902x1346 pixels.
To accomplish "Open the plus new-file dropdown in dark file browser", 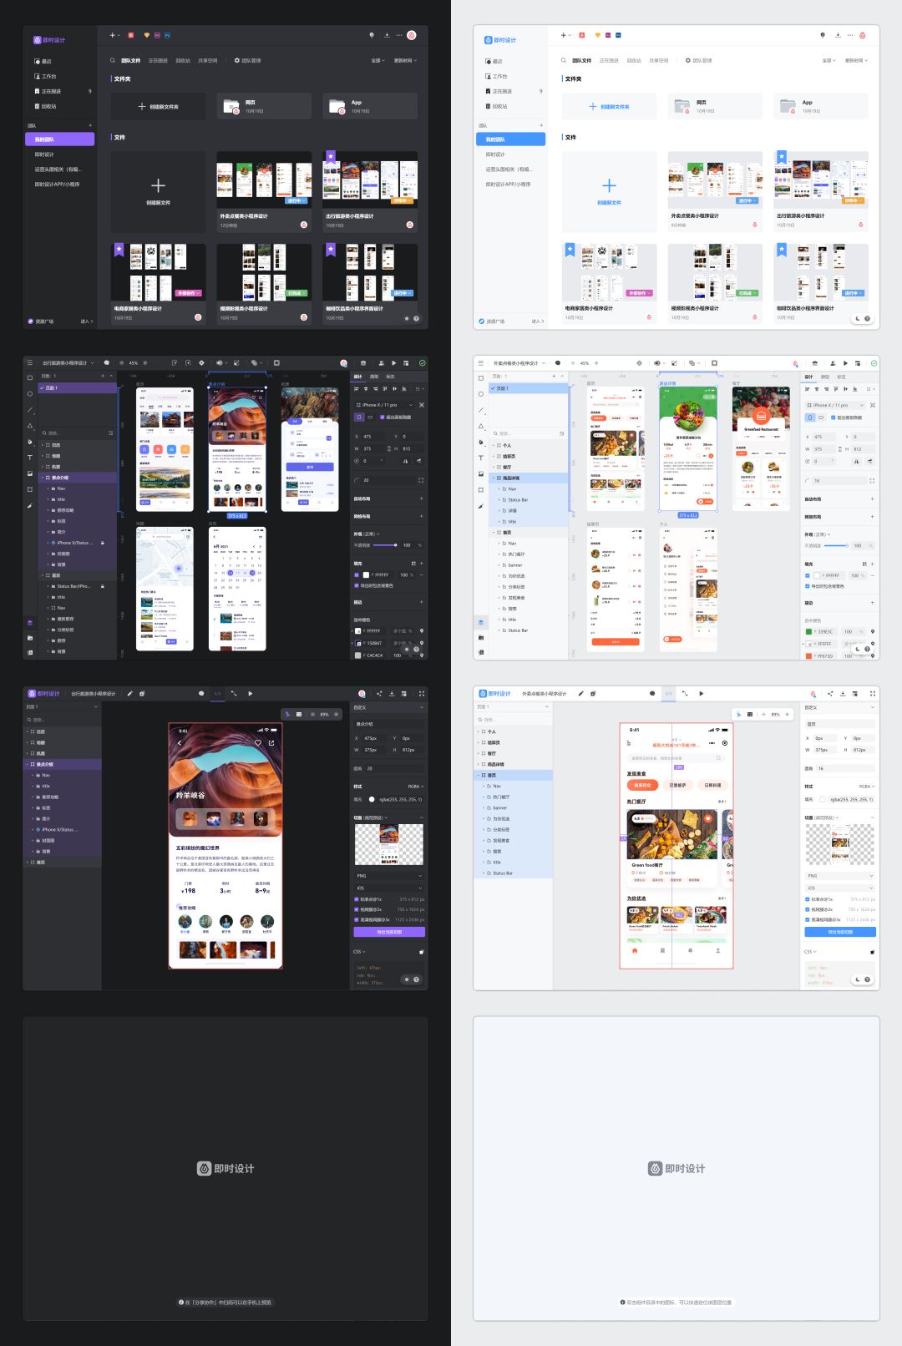I will (x=114, y=35).
